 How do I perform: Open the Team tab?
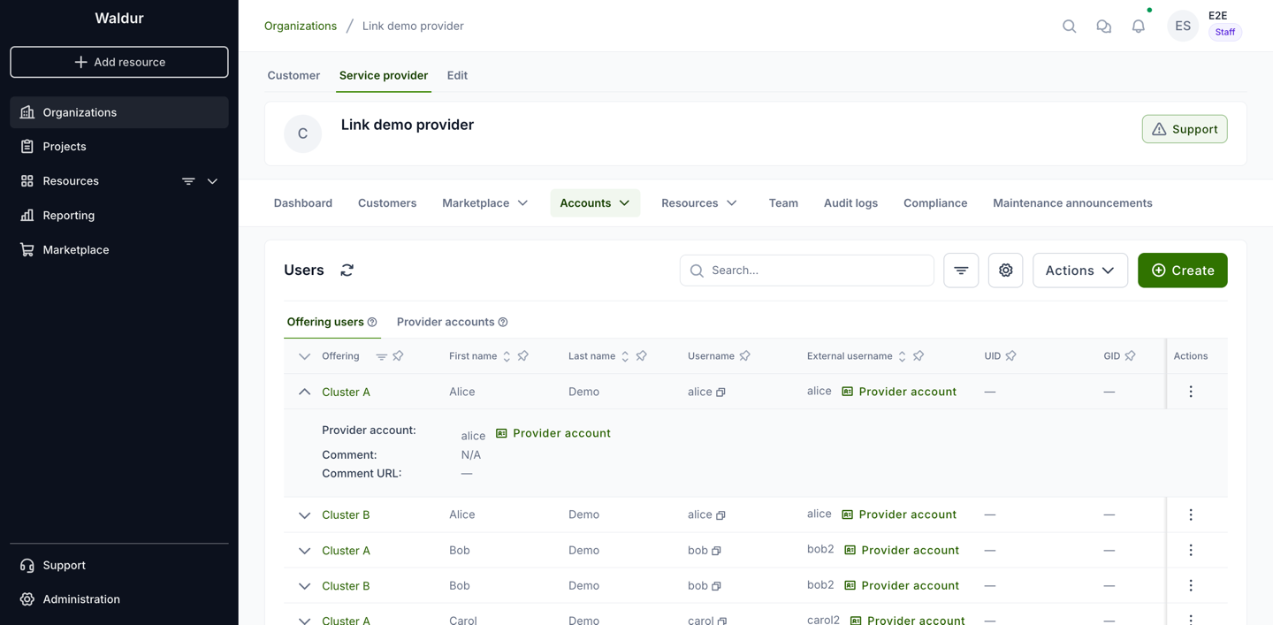click(x=783, y=203)
